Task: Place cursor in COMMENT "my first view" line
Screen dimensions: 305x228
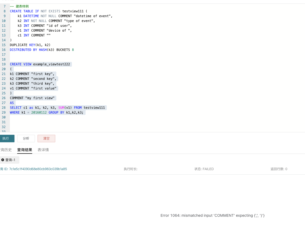Action: (32, 98)
